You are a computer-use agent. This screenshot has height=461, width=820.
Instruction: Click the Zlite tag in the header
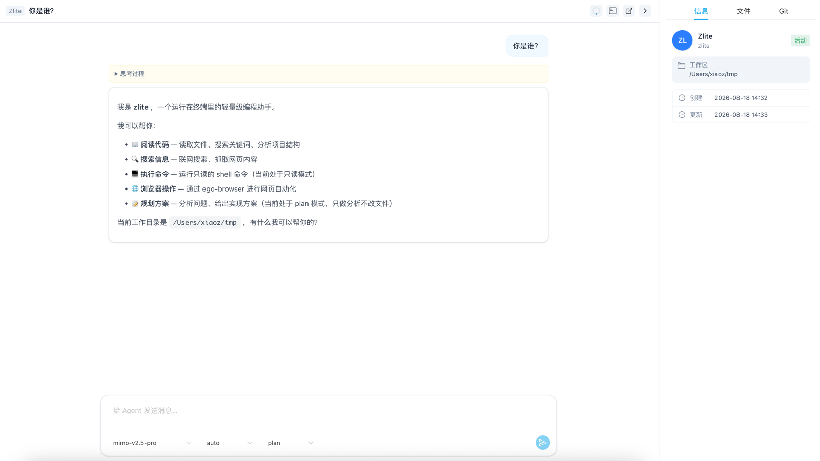point(15,11)
